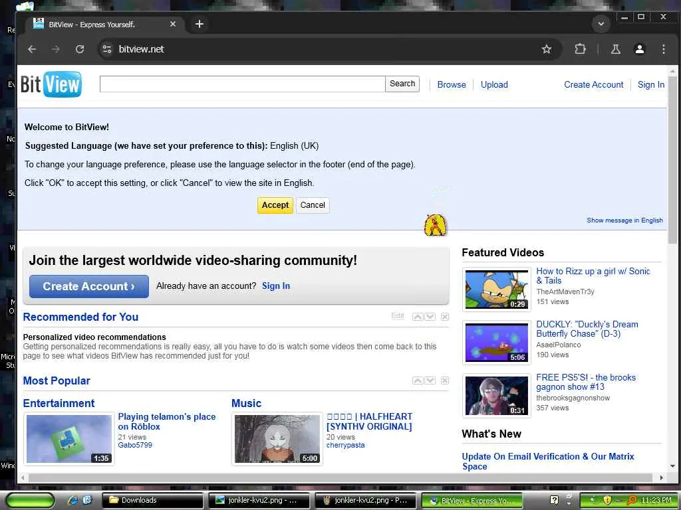
Task: Move Recommended for You section down
Action: pos(430,317)
